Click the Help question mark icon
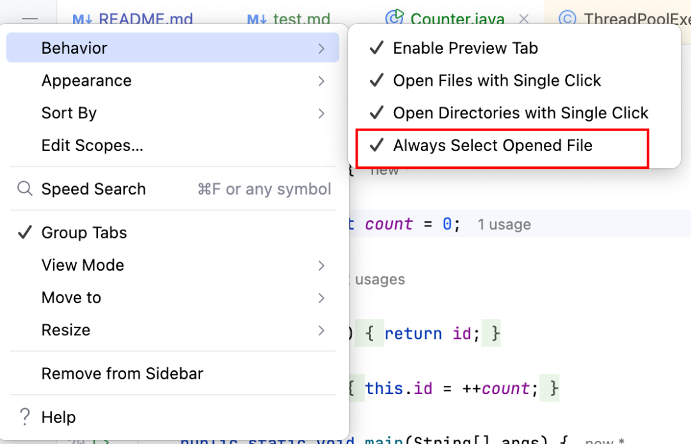This screenshot has width=691, height=444. tap(25, 417)
